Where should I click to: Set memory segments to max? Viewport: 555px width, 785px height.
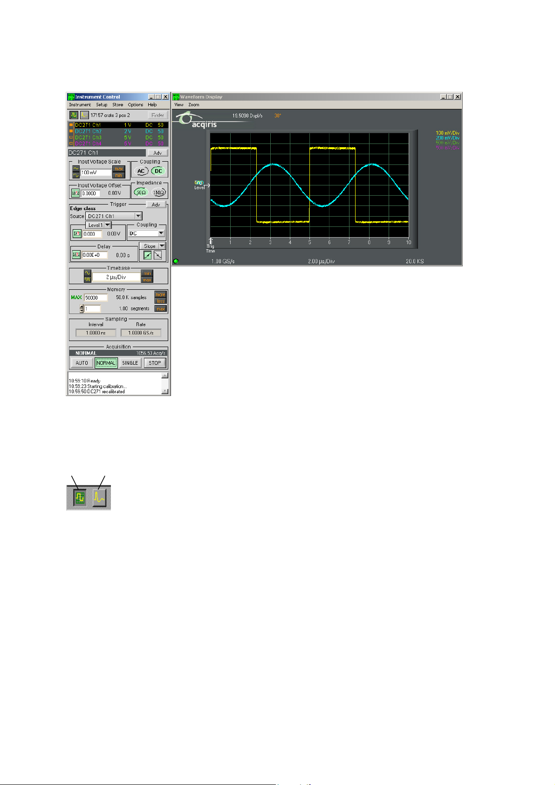tap(160, 308)
